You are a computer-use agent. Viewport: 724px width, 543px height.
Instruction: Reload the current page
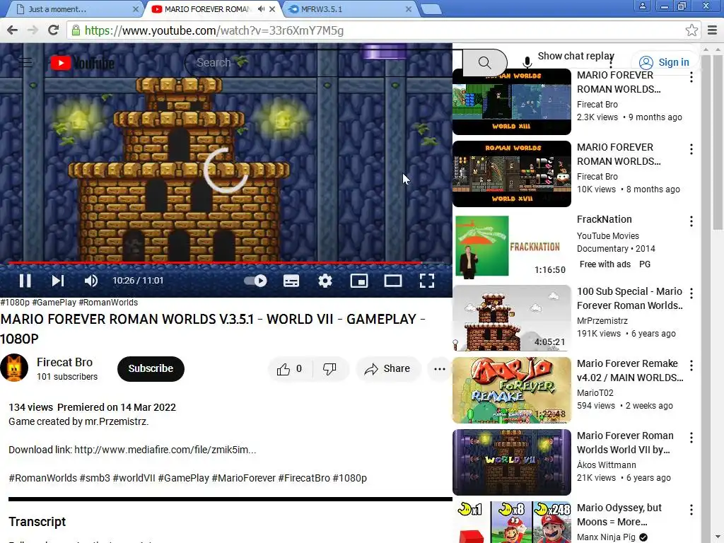pyautogui.click(x=54, y=30)
